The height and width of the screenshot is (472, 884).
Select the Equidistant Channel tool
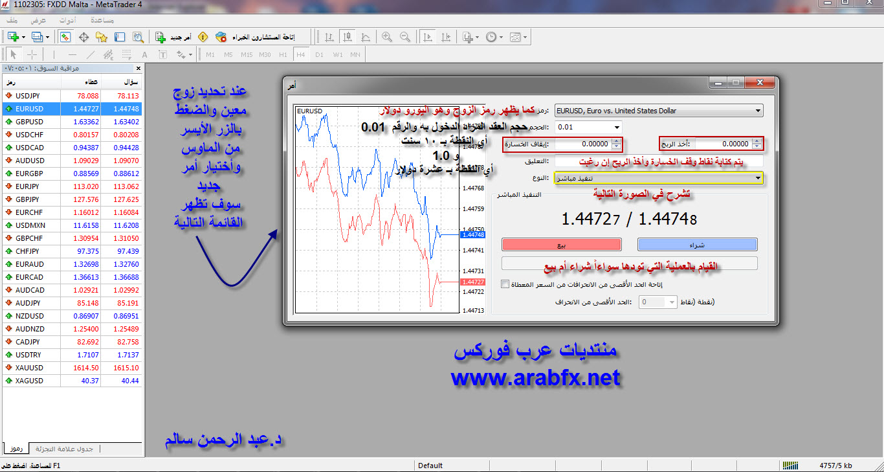108,54
